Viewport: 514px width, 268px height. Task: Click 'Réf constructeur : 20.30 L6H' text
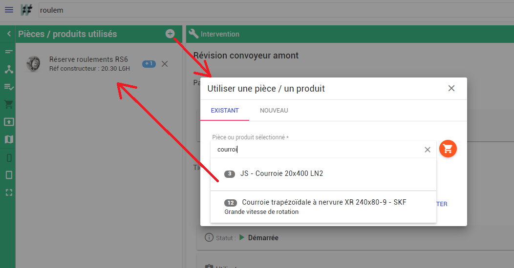coord(89,69)
